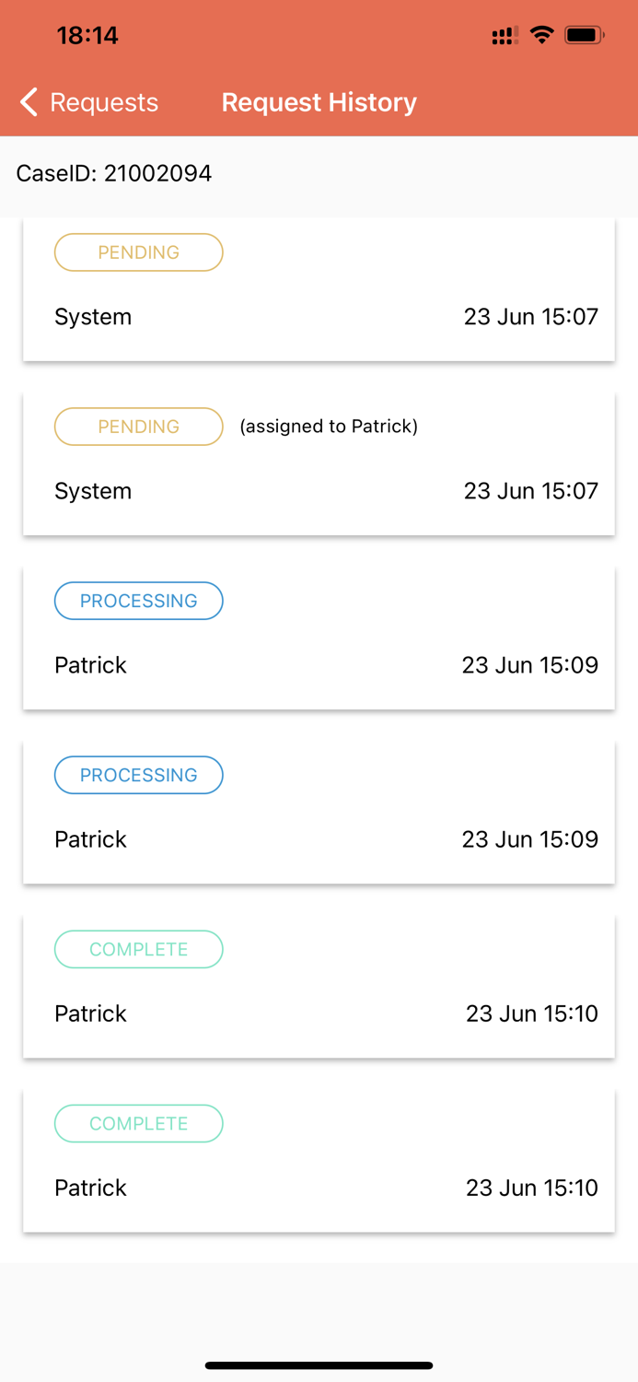Tap the back chevron to Requests
This screenshot has width=638, height=1382.
click(28, 102)
